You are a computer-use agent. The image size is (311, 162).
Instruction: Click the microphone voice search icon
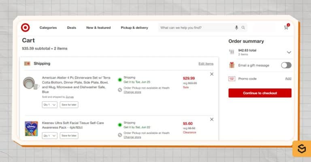236,28
